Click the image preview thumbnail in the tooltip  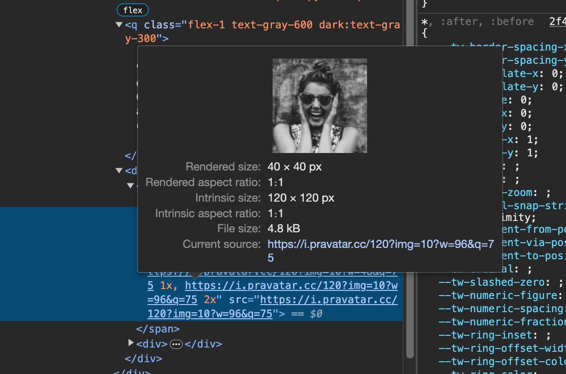point(319,105)
